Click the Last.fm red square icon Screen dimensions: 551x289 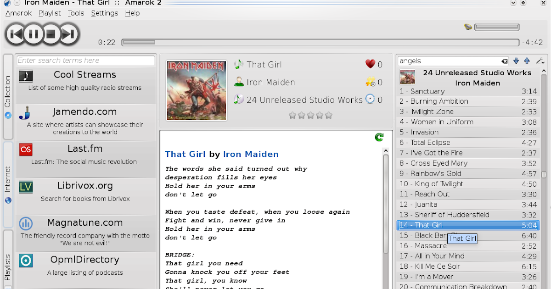(26, 149)
